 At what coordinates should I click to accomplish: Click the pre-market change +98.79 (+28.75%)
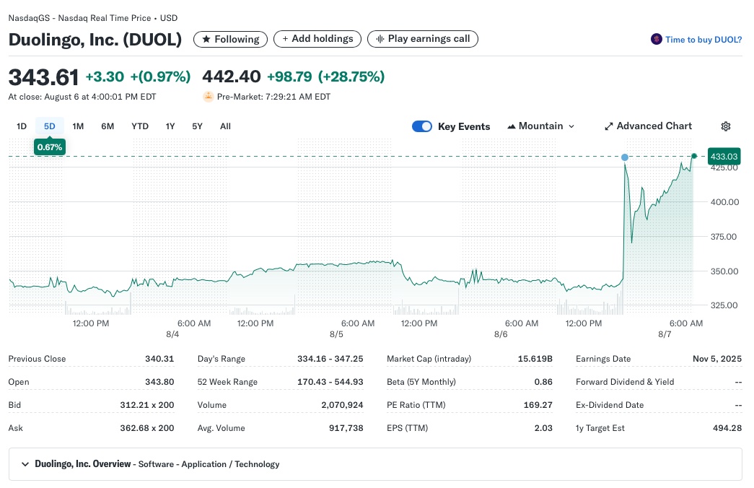(325, 76)
